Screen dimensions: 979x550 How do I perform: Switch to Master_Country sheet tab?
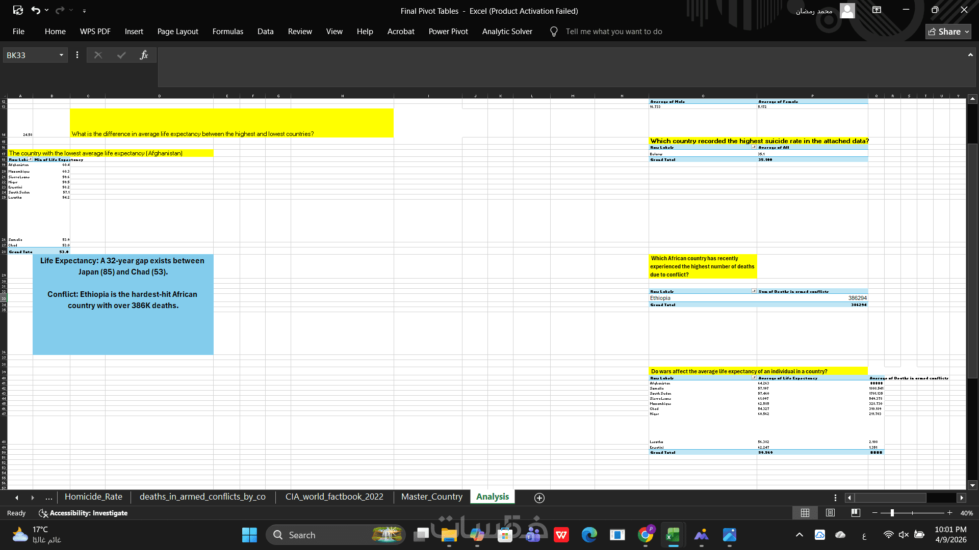[x=431, y=497]
